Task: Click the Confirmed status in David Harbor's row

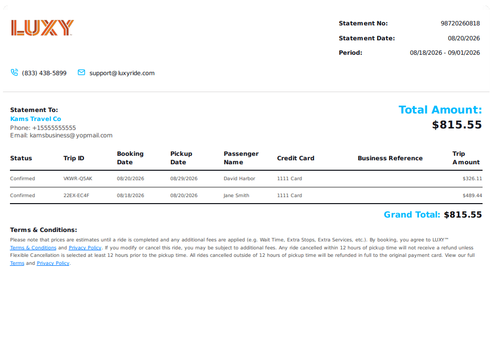Action: [x=22, y=179]
